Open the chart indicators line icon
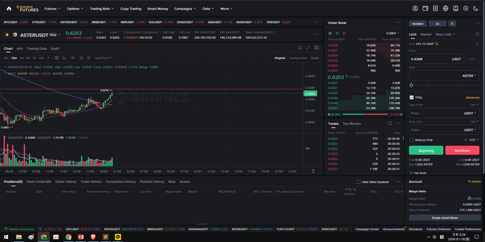485x242 pixels. tap(65, 58)
